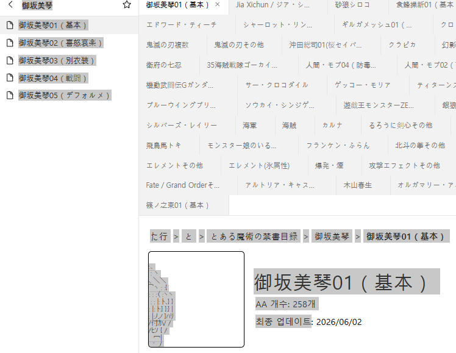Switch to the 砂狼シロコ tab
This screenshot has width=456, height=353.
pyautogui.click(x=358, y=5)
